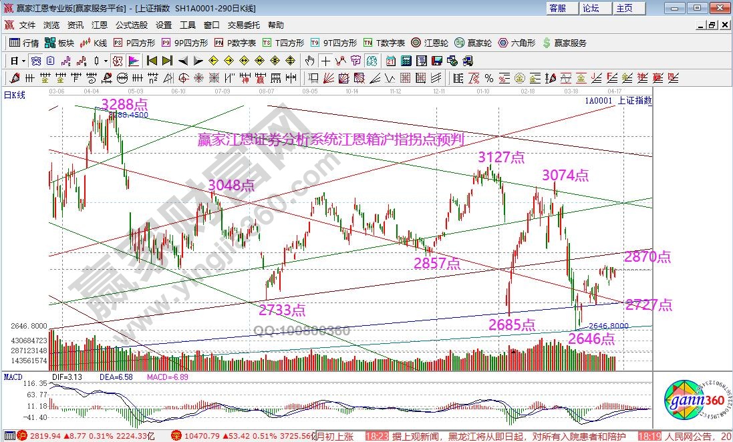Click the K线 candlestick chart button
The height and width of the screenshot is (442, 733).
tap(94, 43)
